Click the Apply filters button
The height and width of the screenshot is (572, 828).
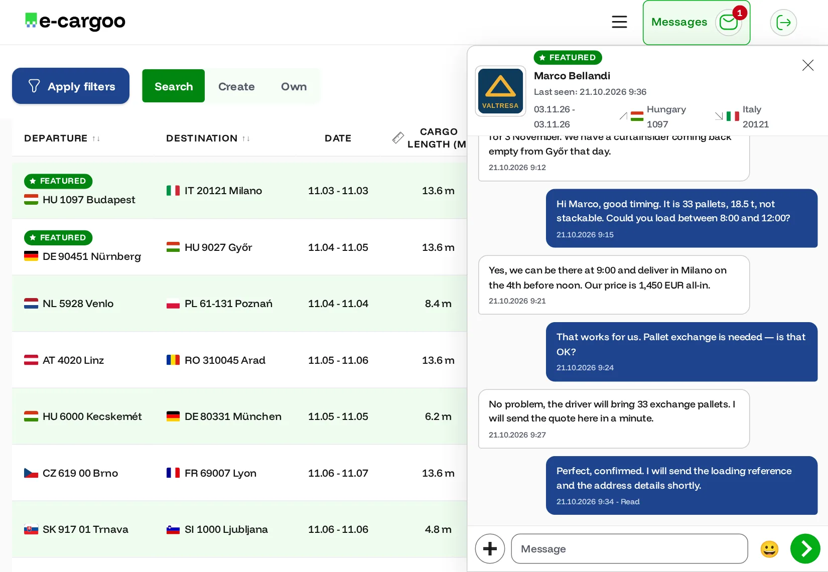(71, 86)
